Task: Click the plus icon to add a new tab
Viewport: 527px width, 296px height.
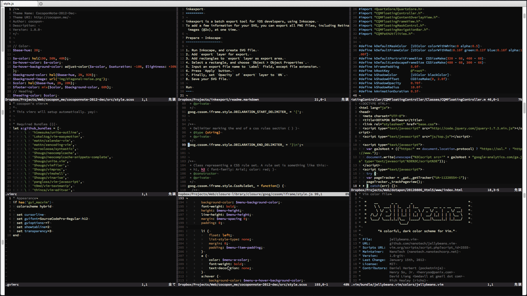Action: (x=41, y=4)
